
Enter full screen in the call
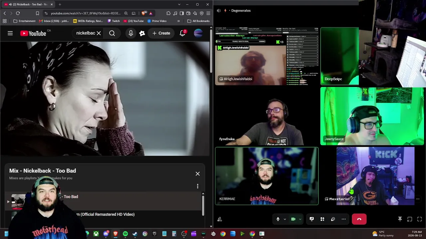tap(420, 219)
